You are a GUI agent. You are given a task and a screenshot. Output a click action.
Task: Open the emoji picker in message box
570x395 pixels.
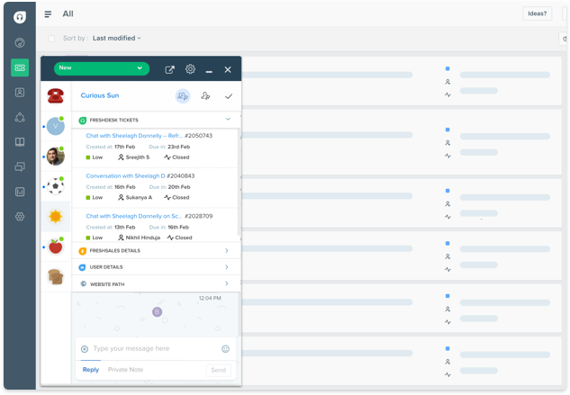(x=225, y=349)
